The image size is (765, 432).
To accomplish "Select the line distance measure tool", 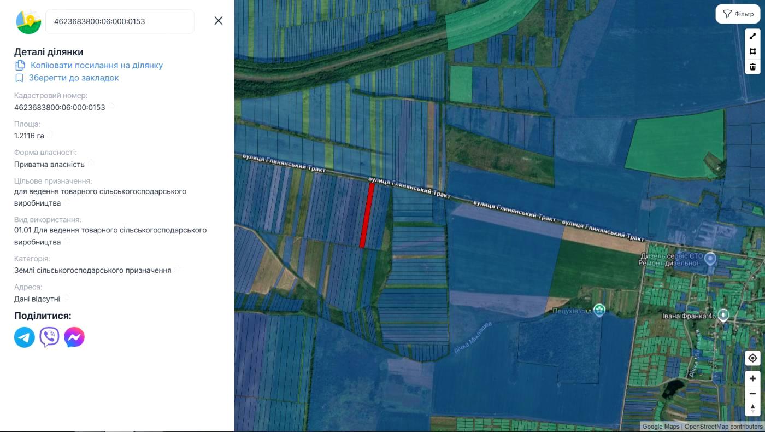I will 752,36.
